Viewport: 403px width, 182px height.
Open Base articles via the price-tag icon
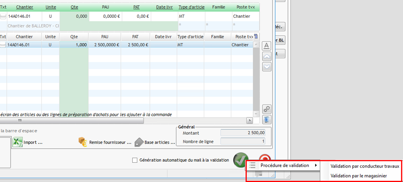[x=139, y=142]
